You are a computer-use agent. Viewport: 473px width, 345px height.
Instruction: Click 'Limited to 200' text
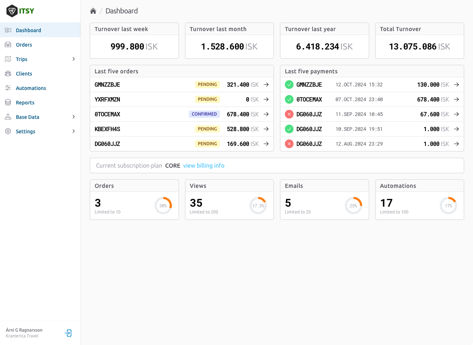pyautogui.click(x=204, y=212)
